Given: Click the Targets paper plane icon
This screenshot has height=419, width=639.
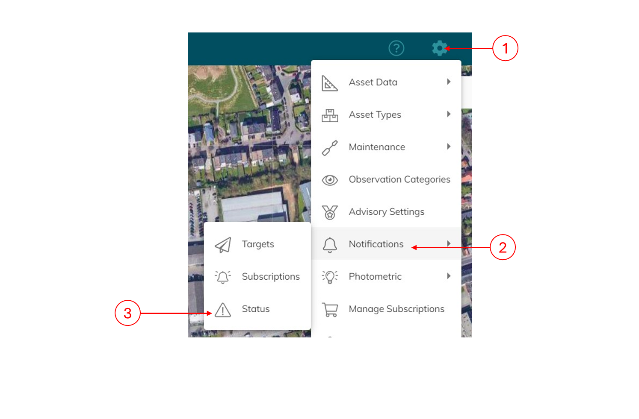Looking at the screenshot, I should point(223,245).
